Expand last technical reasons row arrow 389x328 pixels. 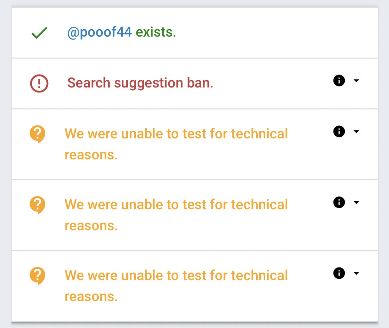pyautogui.click(x=356, y=273)
